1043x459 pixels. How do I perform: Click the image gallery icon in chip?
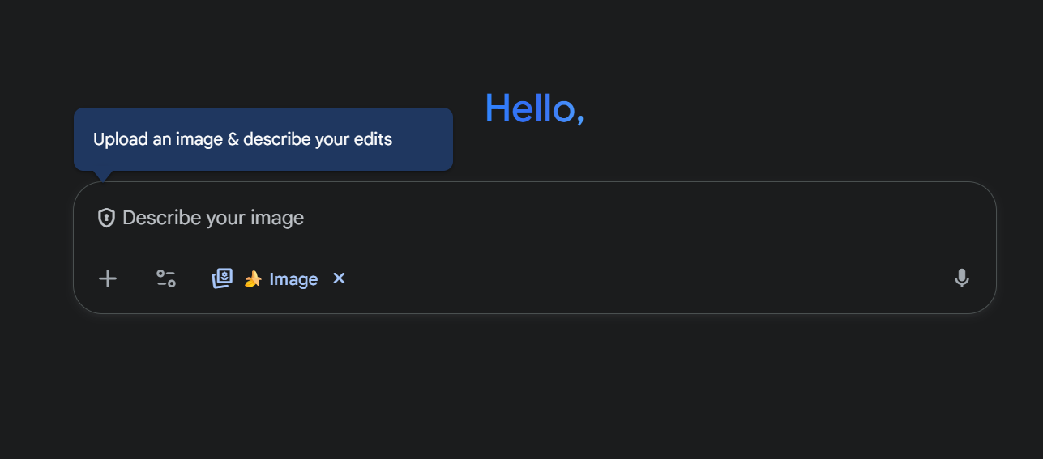pyautogui.click(x=222, y=278)
